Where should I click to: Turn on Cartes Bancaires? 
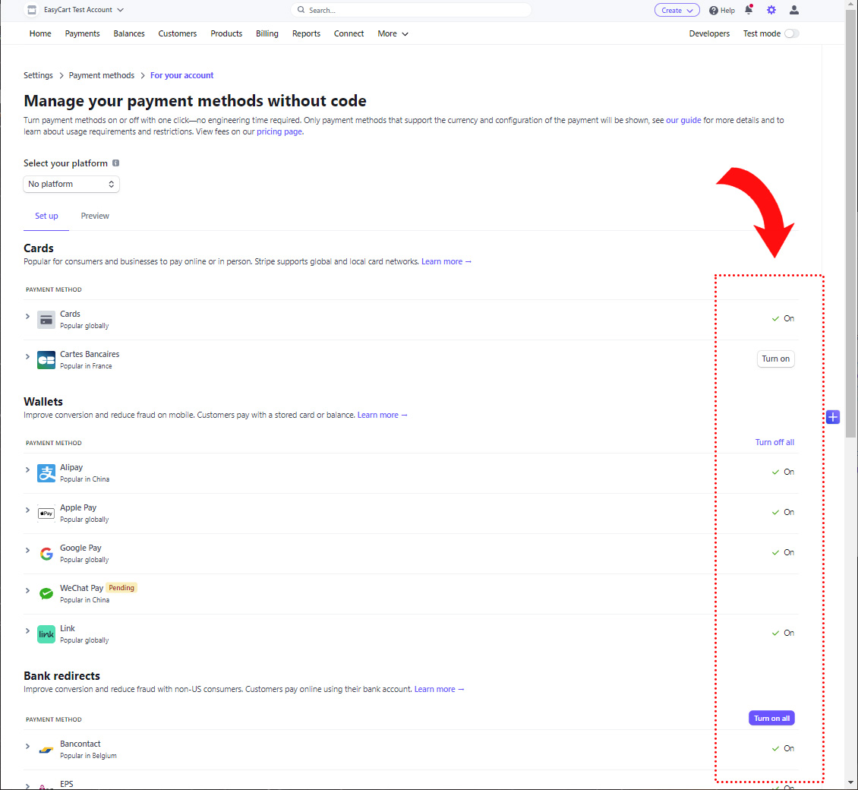775,359
